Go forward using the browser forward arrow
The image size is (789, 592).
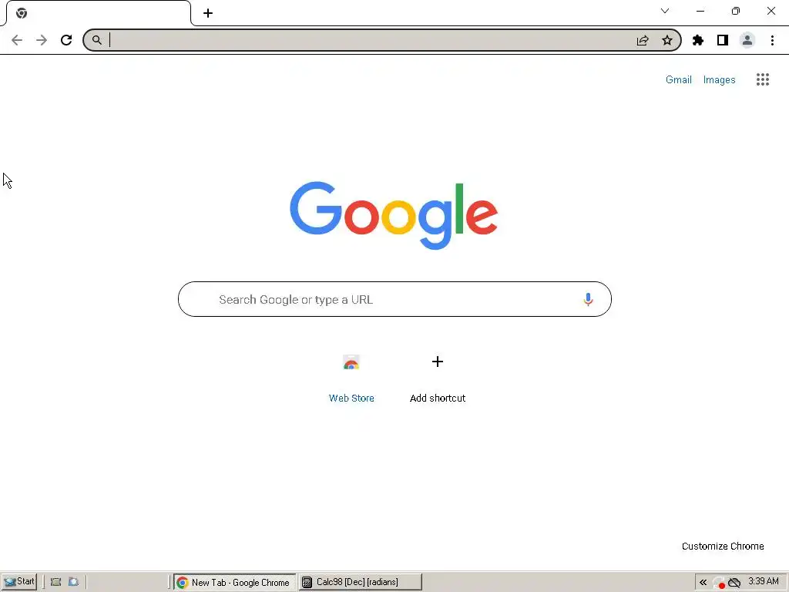coord(42,40)
